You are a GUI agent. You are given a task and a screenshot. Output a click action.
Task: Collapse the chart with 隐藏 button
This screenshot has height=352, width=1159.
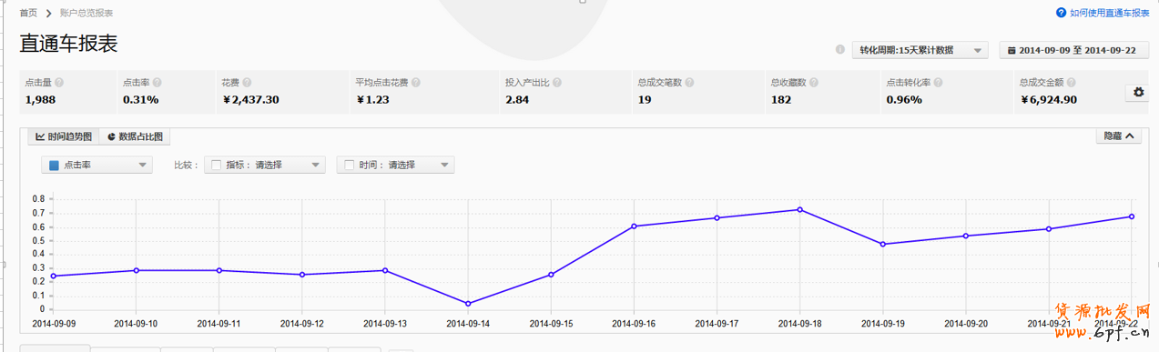[x=1119, y=136]
